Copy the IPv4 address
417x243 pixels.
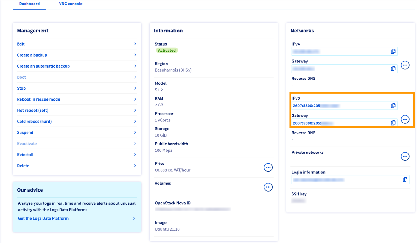tap(393, 51)
